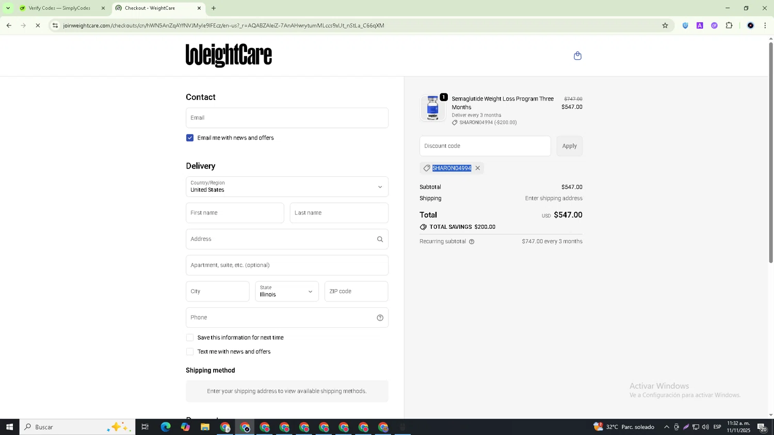Switch to Verify Codes — SimplyCodes tab
The height and width of the screenshot is (435, 774).
(x=59, y=8)
